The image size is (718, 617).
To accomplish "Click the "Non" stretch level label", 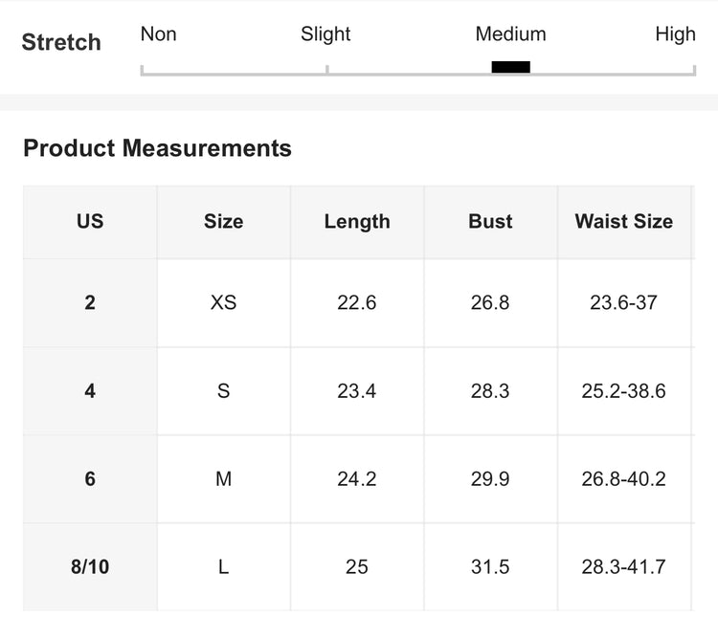I will click(158, 34).
